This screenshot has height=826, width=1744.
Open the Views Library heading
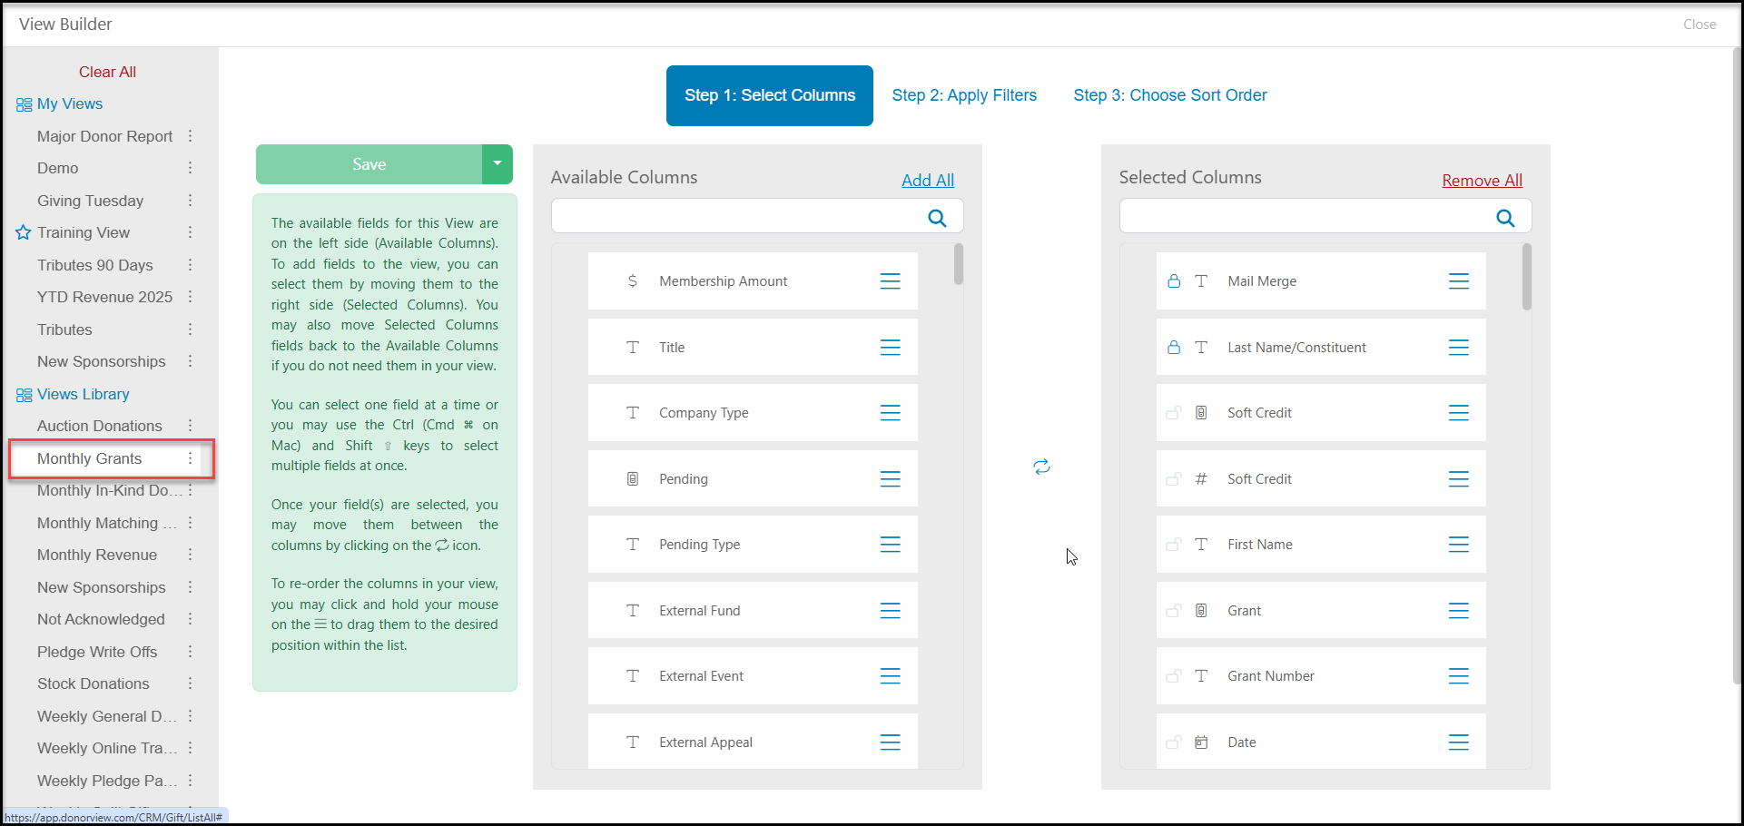tap(84, 394)
